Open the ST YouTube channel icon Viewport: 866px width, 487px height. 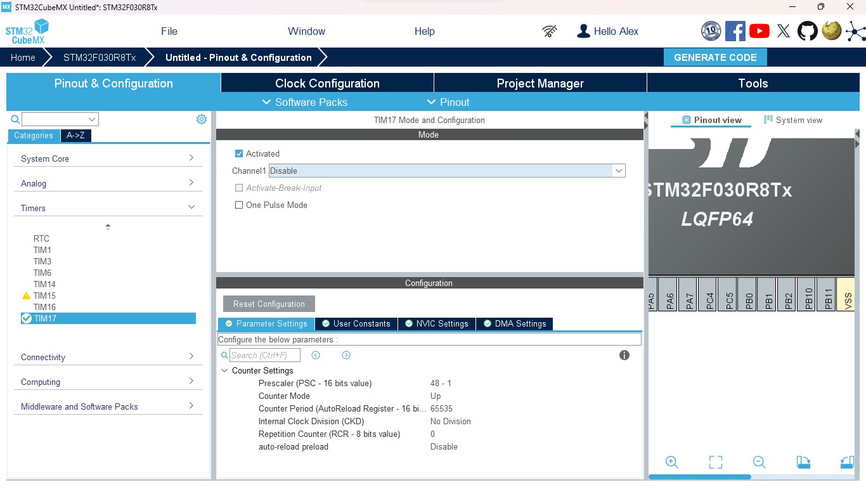click(759, 31)
